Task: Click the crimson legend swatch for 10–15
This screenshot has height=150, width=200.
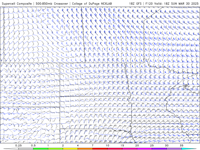Action: point(115,149)
